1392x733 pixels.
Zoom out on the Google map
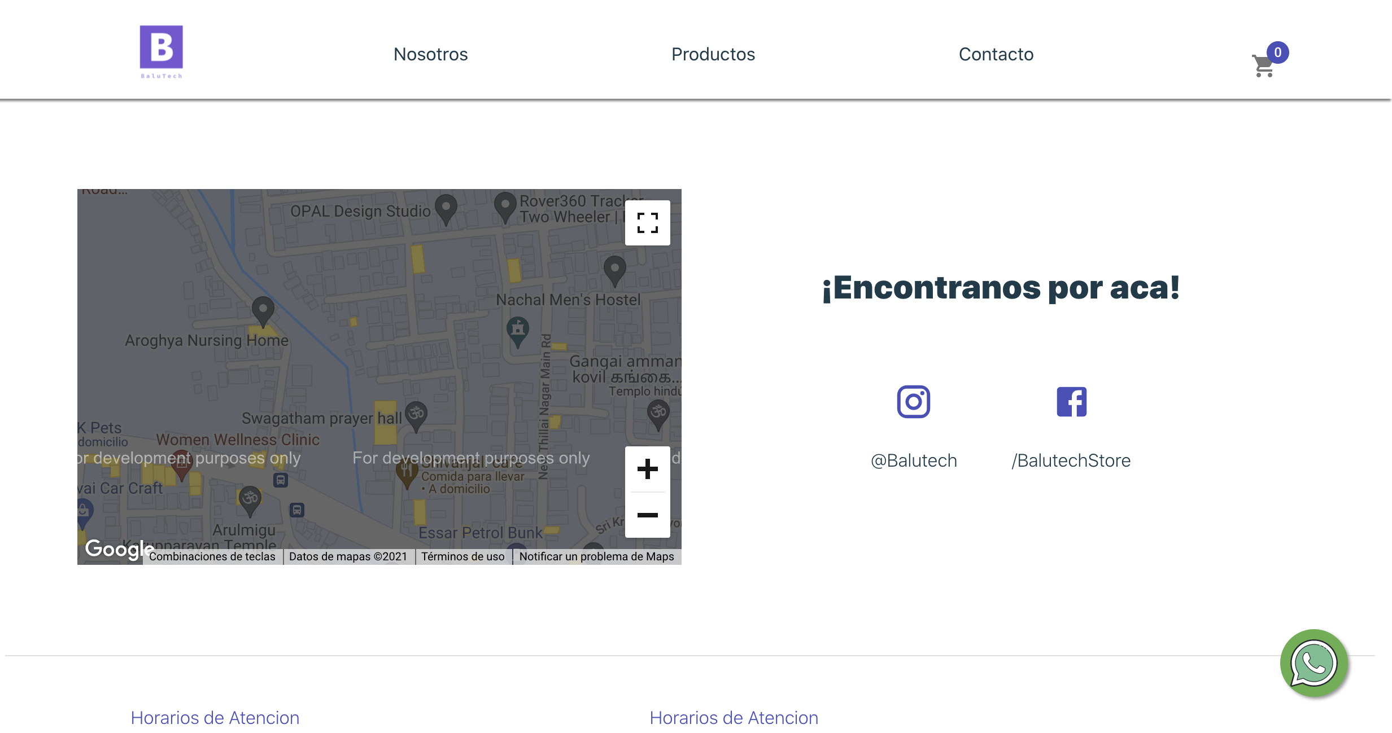[x=647, y=515]
